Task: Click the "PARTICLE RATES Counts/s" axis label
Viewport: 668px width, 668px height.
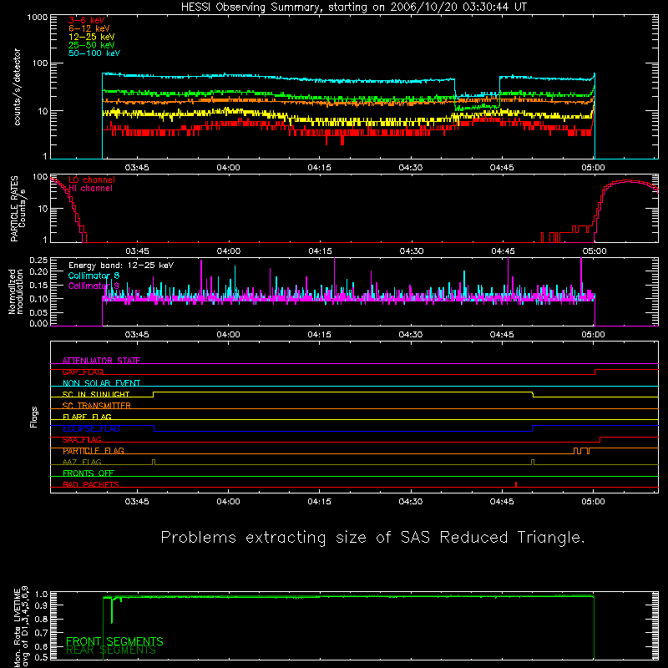Action: coord(18,209)
